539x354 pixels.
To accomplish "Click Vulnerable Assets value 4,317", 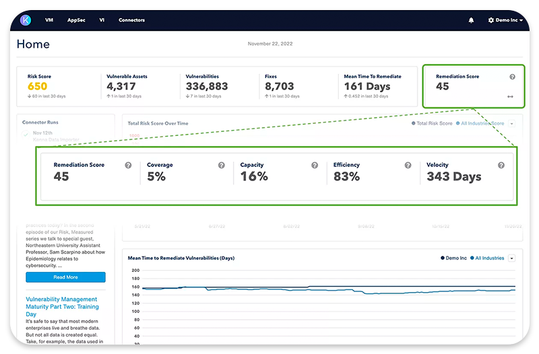I will (121, 86).
